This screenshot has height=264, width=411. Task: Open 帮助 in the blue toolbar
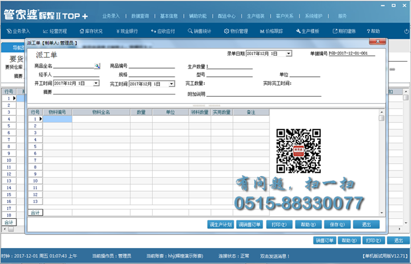373,31
